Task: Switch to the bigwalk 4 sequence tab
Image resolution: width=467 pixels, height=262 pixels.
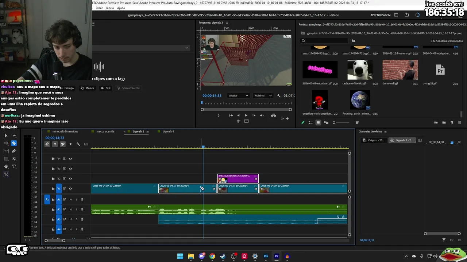Action: (x=168, y=131)
